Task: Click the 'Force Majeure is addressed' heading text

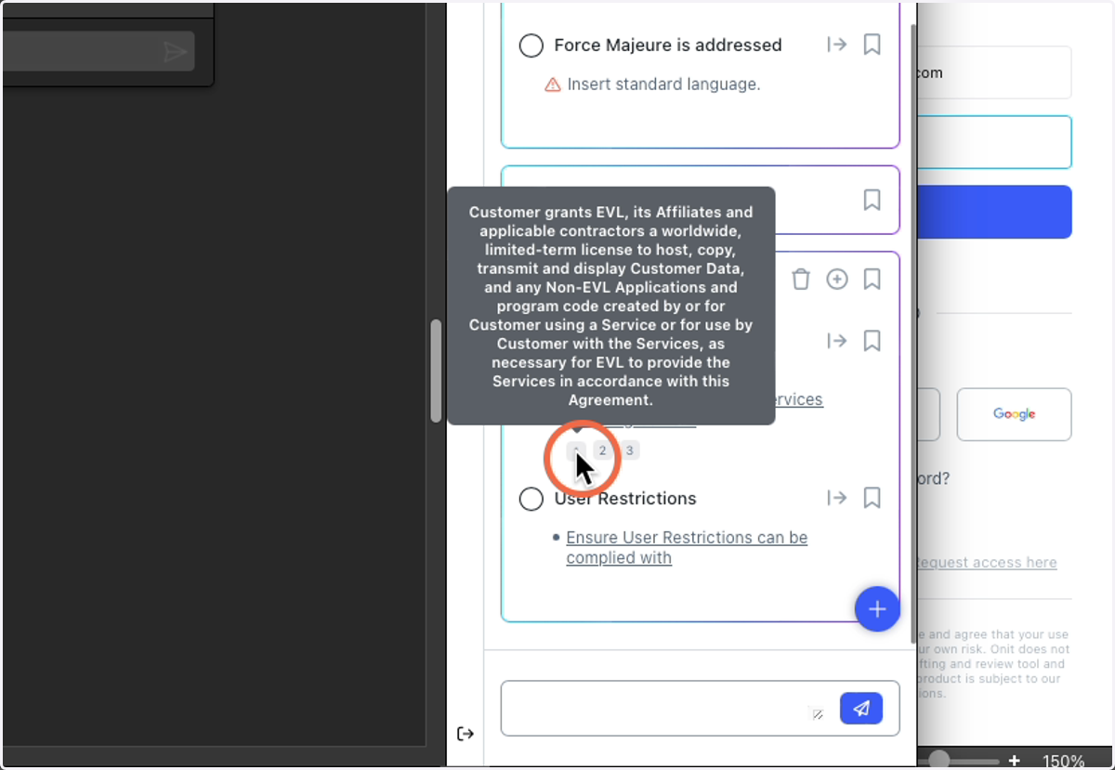Action: tap(668, 45)
